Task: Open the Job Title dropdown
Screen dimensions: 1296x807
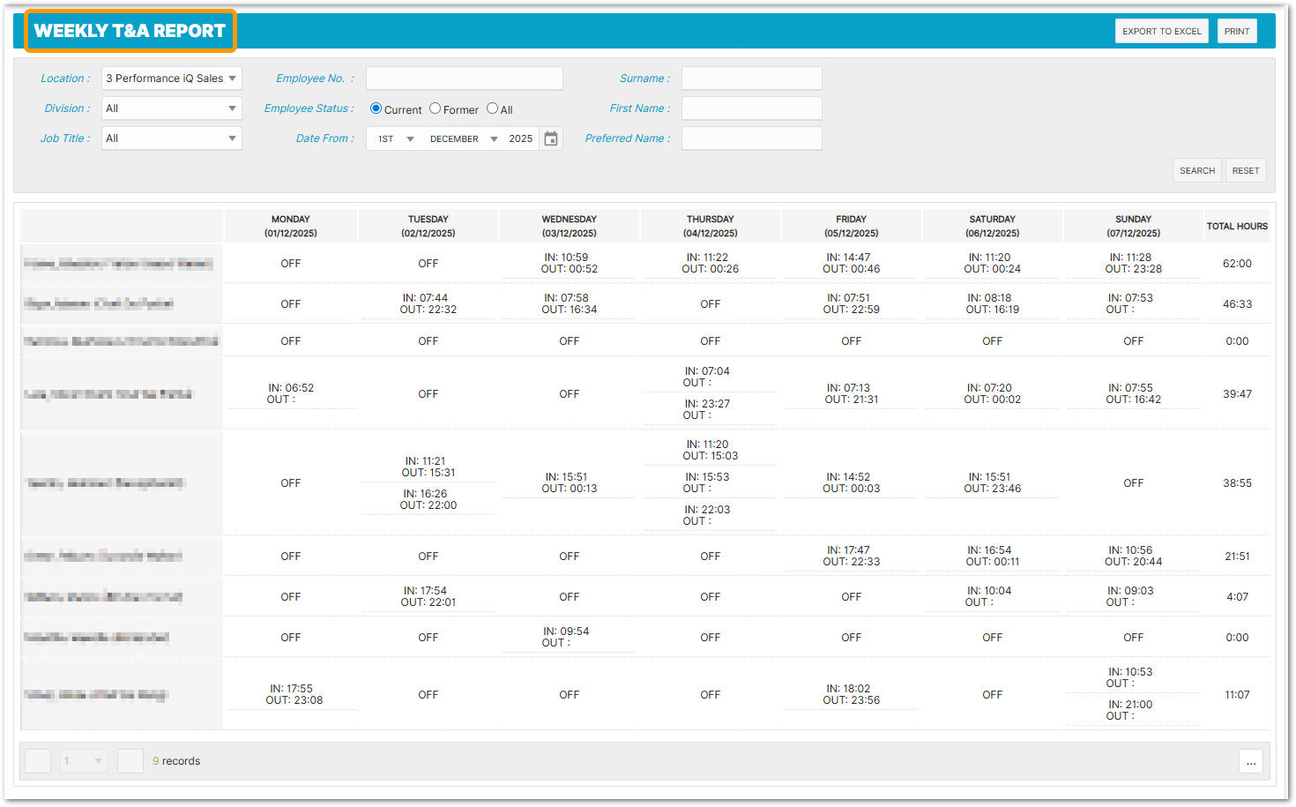Action: [x=172, y=138]
